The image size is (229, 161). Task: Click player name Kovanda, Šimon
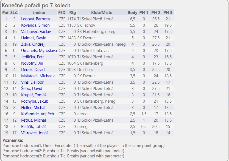35,25
